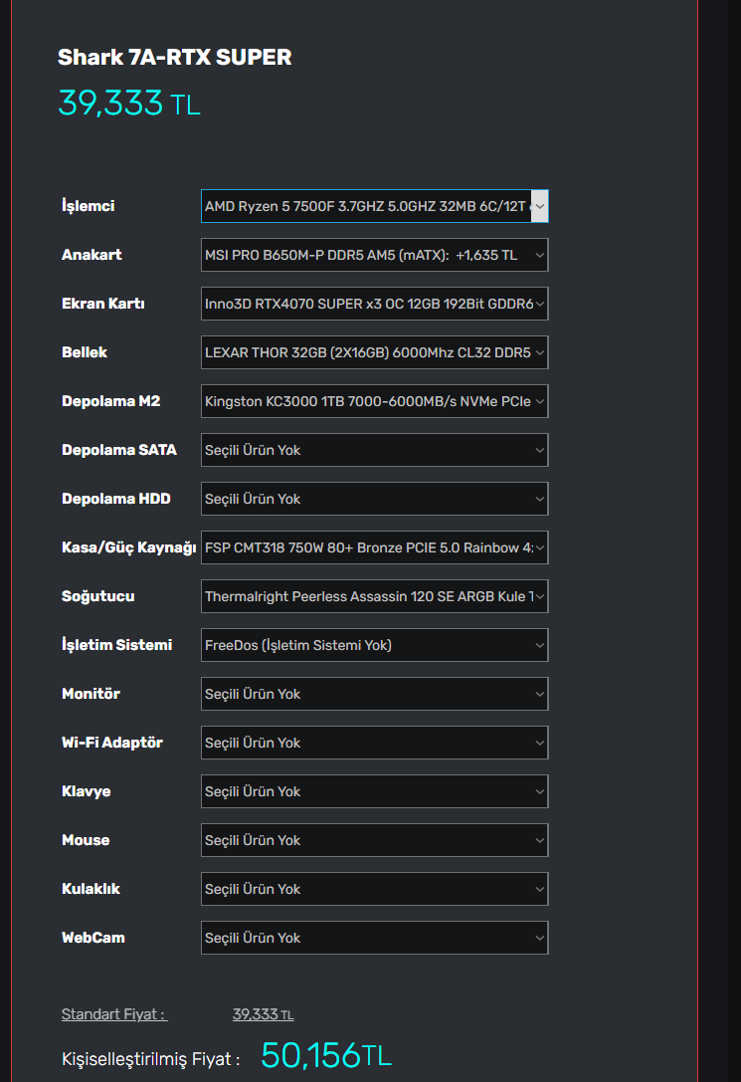Click the Monitör label
This screenshot has width=741, height=1082.
click(x=91, y=694)
